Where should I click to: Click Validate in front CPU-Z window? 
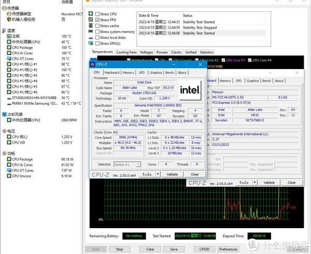[x=172, y=174]
